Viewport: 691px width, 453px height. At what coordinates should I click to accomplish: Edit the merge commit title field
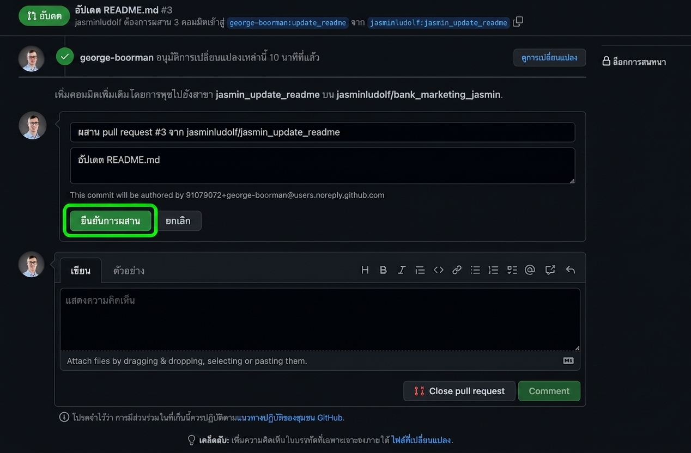point(322,132)
